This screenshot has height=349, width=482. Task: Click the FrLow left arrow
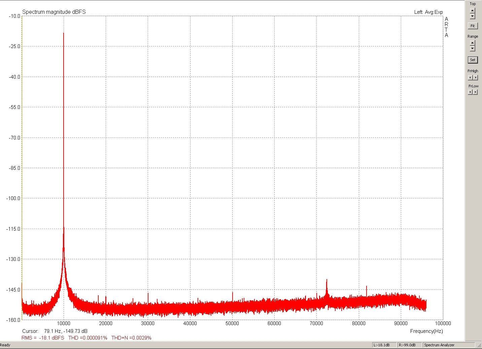[x=470, y=92]
